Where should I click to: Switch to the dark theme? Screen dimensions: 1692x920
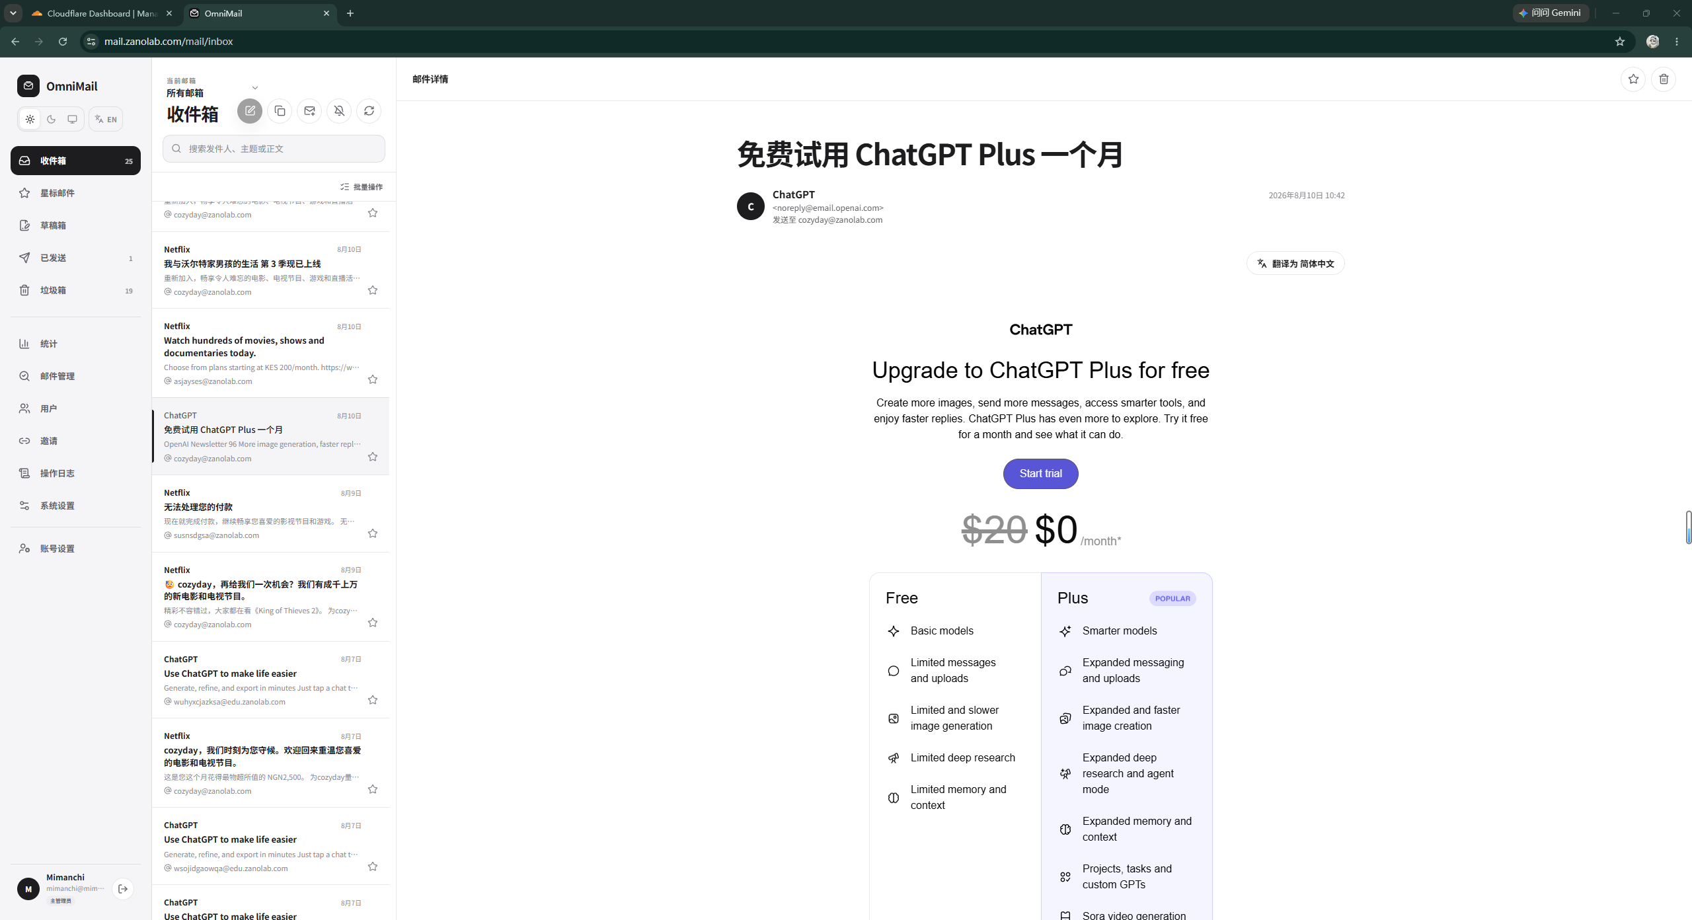(x=52, y=119)
